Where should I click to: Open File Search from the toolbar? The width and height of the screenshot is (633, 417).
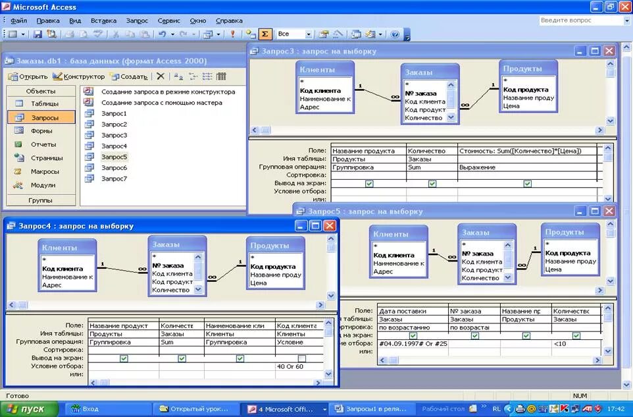[51, 34]
